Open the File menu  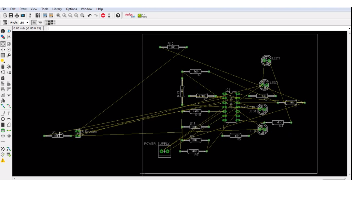coord(4,9)
